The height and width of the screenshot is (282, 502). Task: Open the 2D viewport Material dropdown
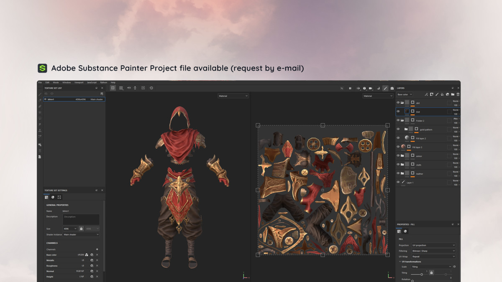pos(378,96)
